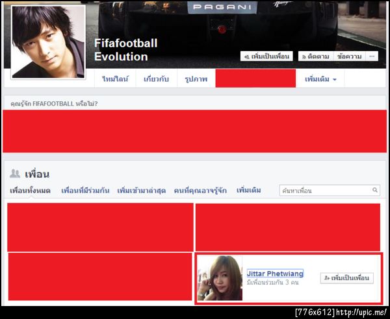Click คุณรู้จัก FIFAFOOTBALL หรือไม่? text
The width and height of the screenshot is (390, 319).
54,104
